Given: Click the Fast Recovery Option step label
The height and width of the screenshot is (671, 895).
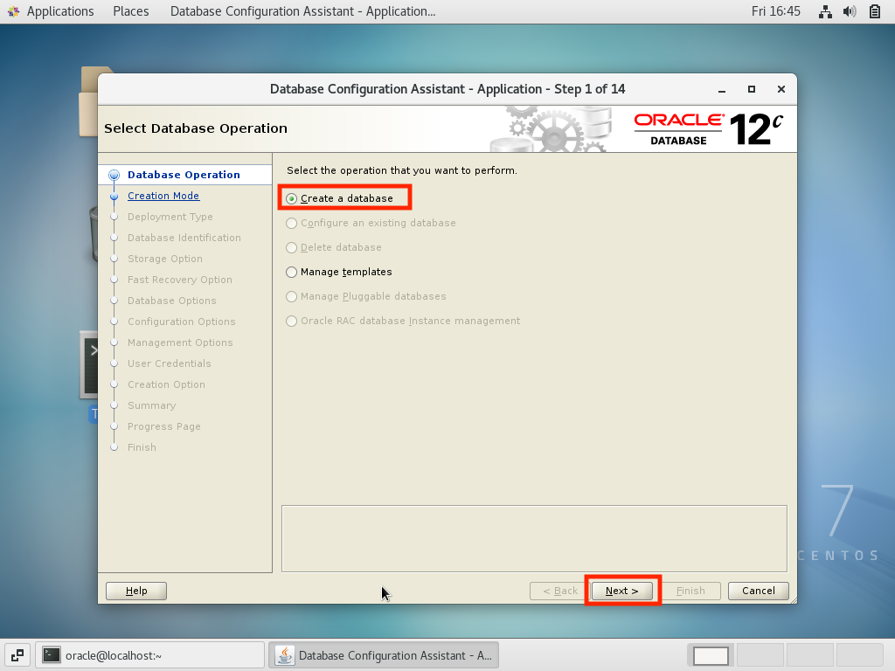Looking at the screenshot, I should (180, 280).
